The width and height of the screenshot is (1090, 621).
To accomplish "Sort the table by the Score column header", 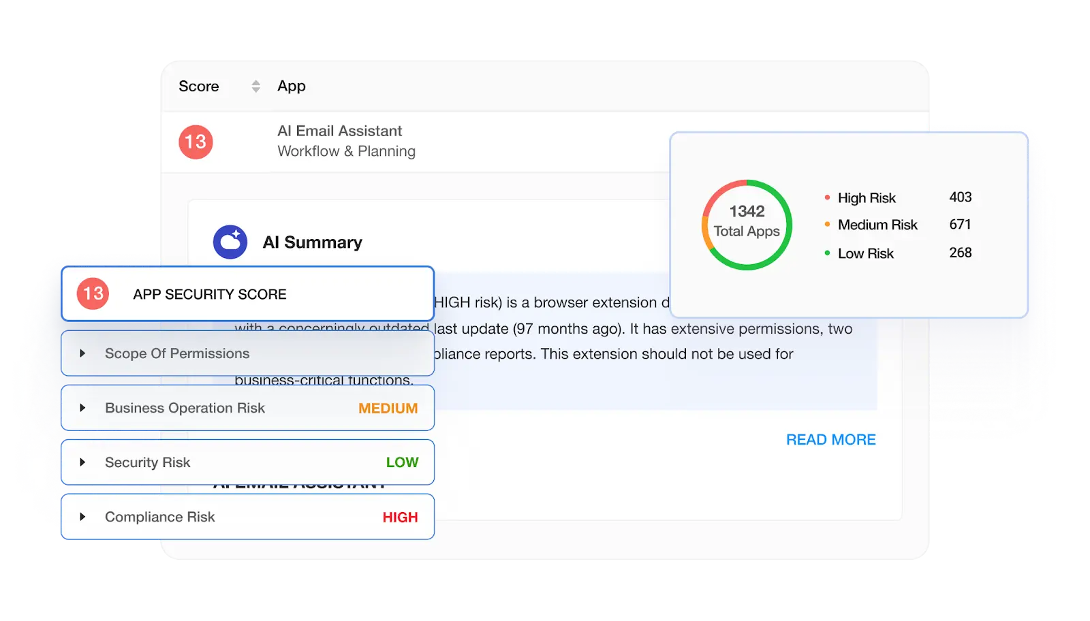I will pyautogui.click(x=199, y=86).
